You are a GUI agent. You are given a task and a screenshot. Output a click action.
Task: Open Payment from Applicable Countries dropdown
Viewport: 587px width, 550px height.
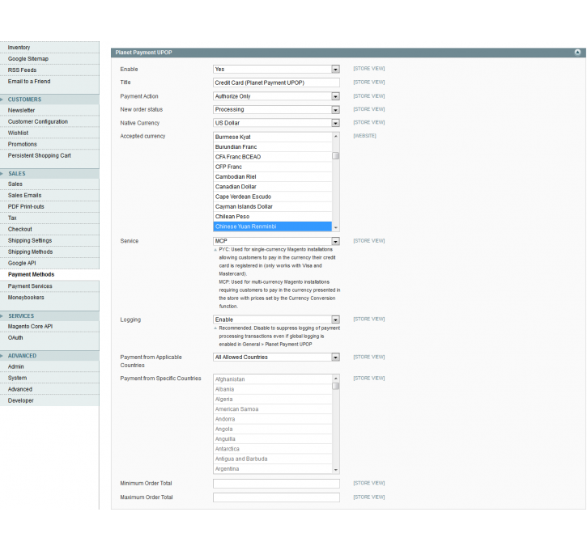(x=276, y=357)
